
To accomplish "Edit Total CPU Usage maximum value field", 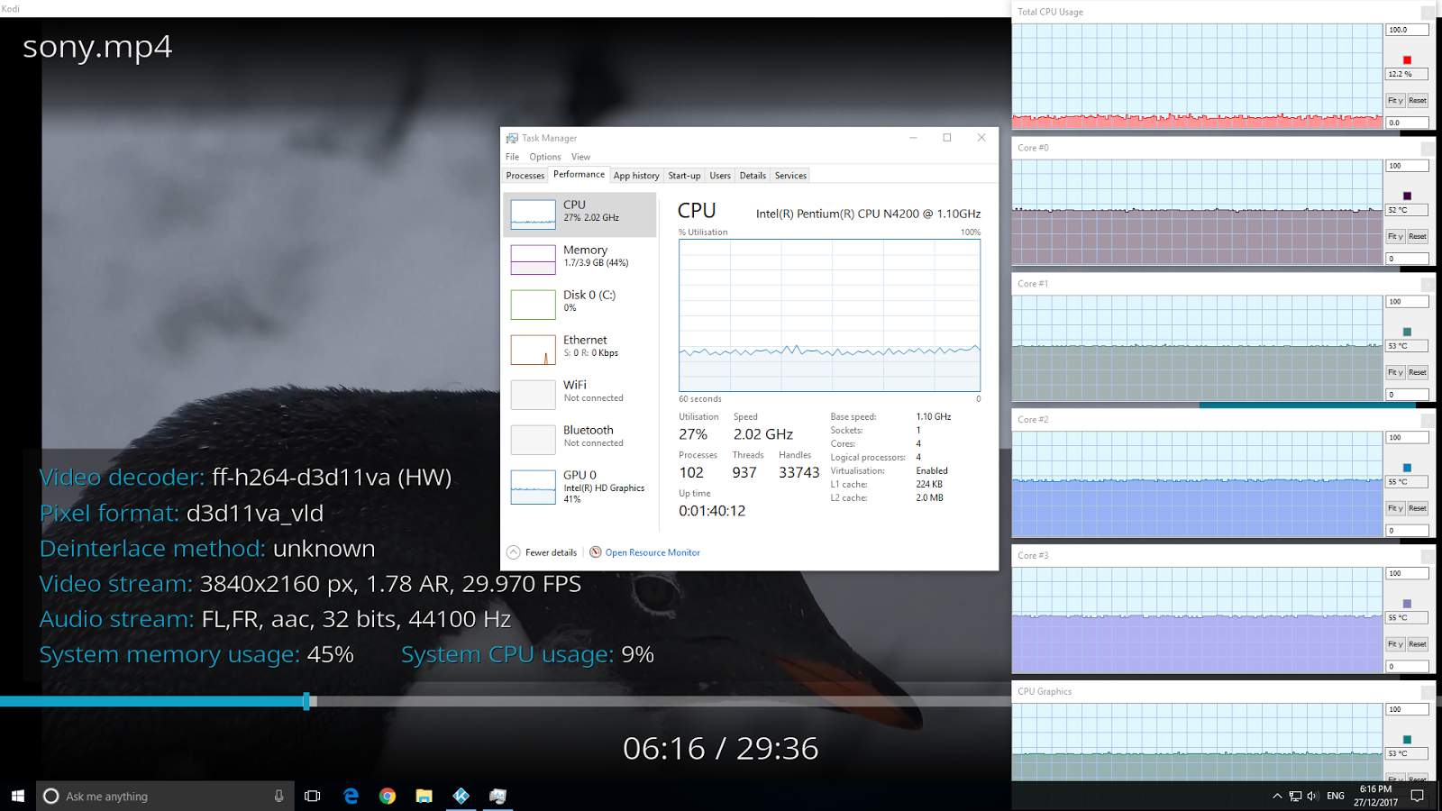I will tap(1407, 30).
